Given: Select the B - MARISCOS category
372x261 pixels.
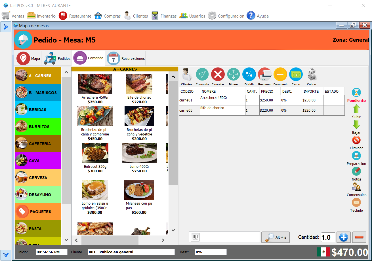Looking at the screenshot, I should pyautogui.click(x=38, y=93).
